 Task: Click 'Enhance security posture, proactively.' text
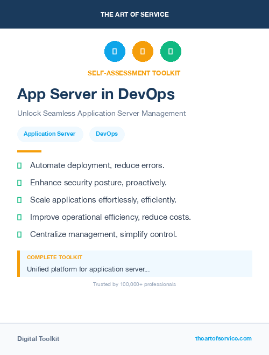pos(98,183)
